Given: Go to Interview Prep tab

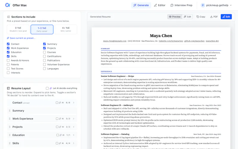Looking at the screenshot, I should (181, 5).
